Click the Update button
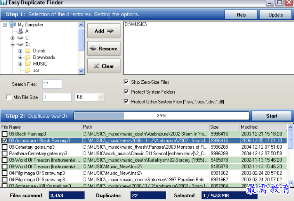The width and height of the screenshot is (294, 201). 275,15
